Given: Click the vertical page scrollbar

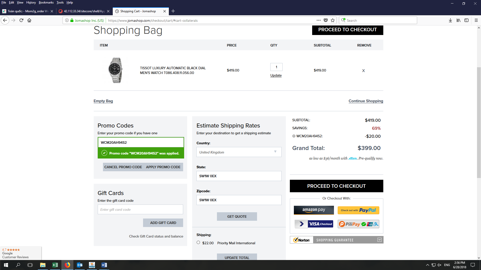Looking at the screenshot, I should (x=479, y=122).
